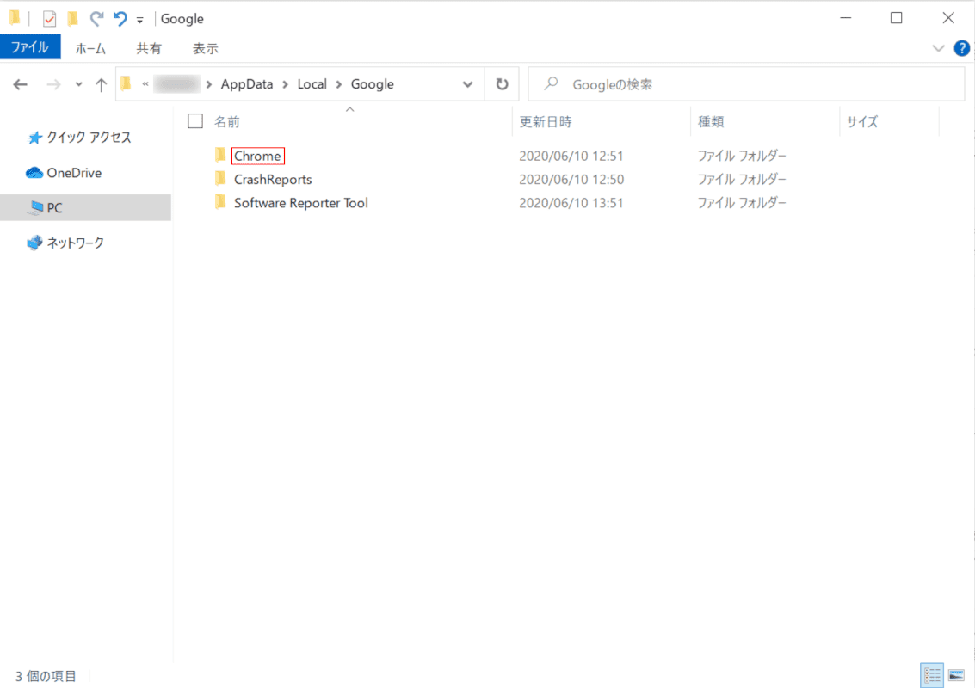Screen dimensions: 975x688
Task: Open OneDrive in navigation pane
Action: (x=74, y=173)
